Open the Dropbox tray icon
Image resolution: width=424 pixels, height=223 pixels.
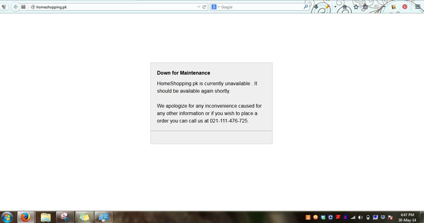(x=323, y=217)
